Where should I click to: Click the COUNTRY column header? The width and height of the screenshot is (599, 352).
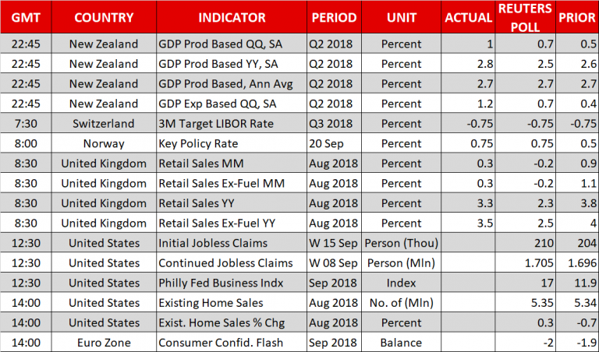pos(104,18)
